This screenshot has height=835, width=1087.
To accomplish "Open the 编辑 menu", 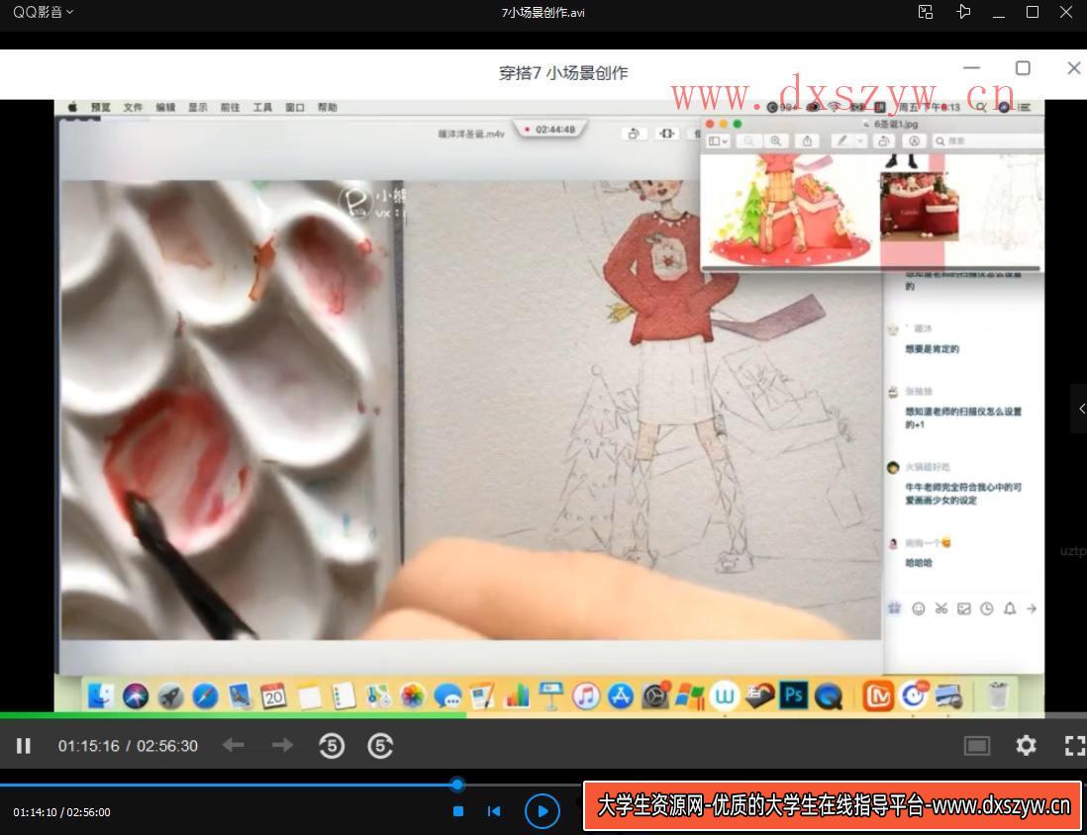I will 165,108.
